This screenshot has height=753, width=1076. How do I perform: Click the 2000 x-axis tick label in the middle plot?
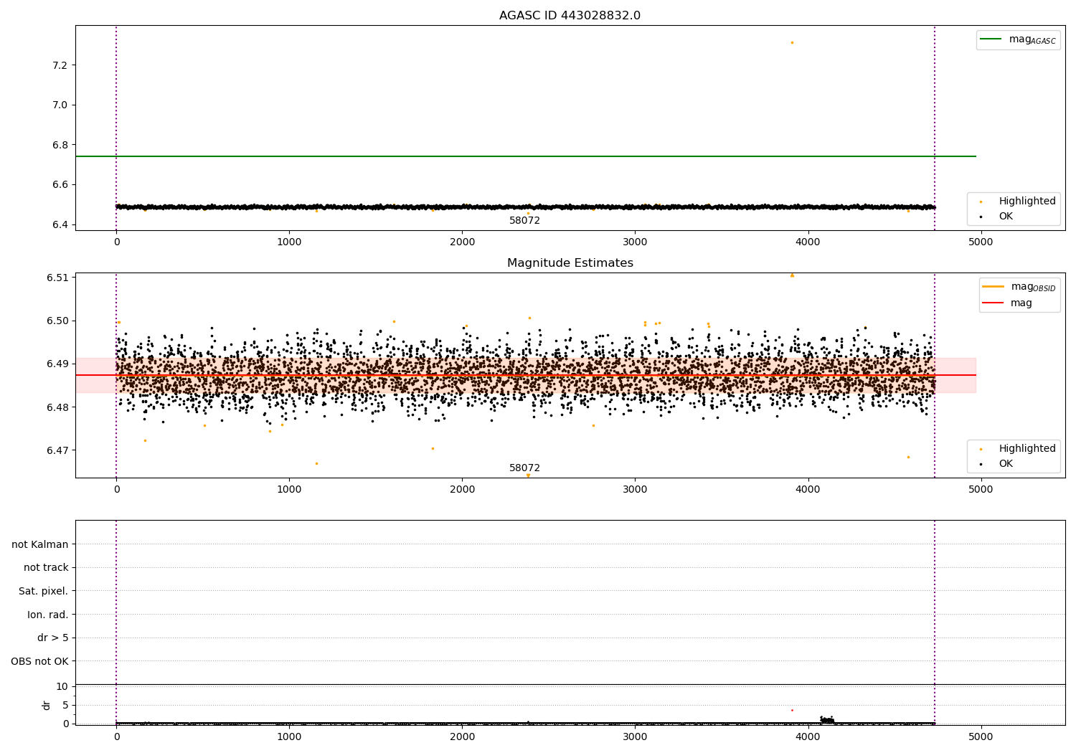coord(462,490)
